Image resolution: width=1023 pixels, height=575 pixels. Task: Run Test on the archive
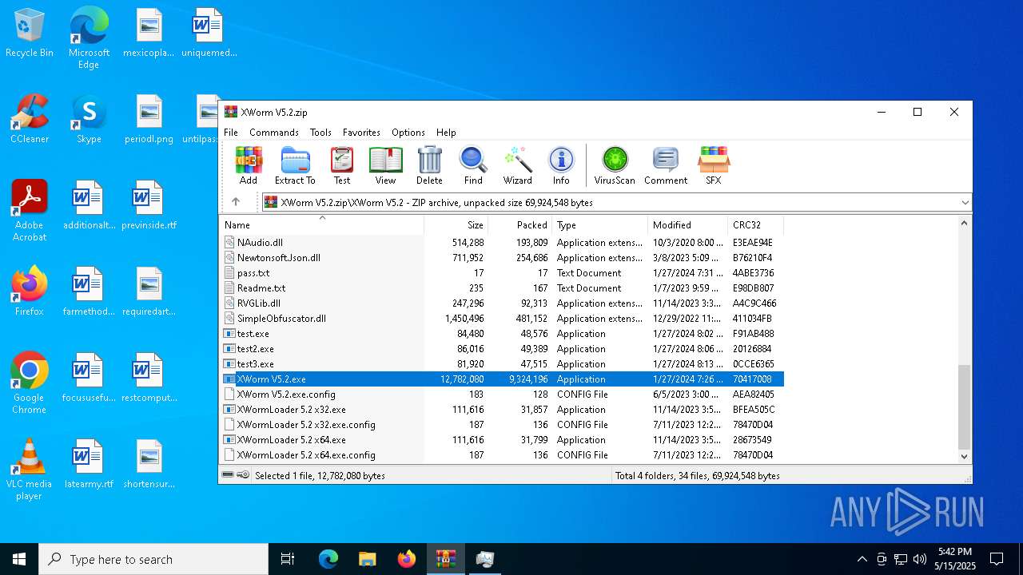click(x=342, y=165)
